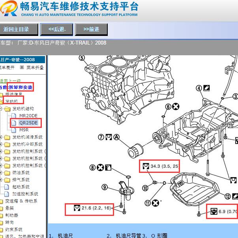
Task: Click the 发动机润滑系统 folder icon
Action: click(x=7, y=137)
